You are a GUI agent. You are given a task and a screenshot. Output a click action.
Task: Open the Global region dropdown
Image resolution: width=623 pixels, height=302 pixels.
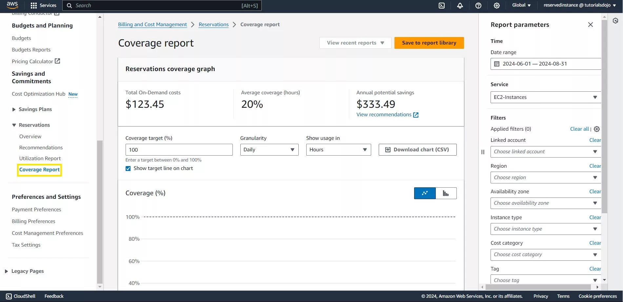521,5
